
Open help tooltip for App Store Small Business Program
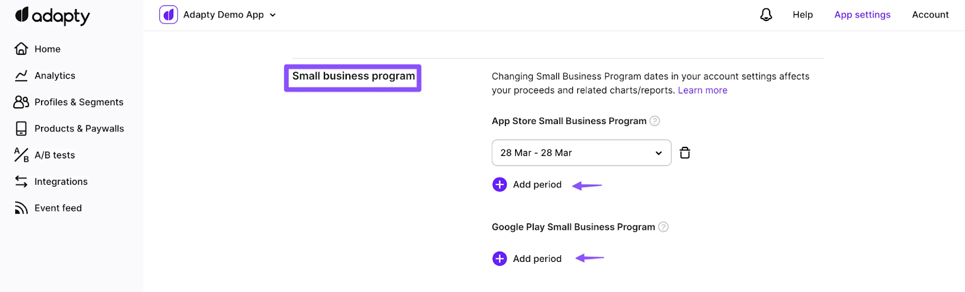[654, 121]
